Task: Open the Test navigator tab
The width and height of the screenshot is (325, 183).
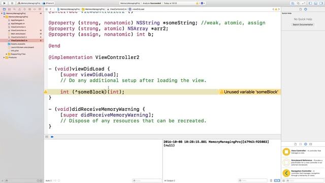Action: coord(24,9)
